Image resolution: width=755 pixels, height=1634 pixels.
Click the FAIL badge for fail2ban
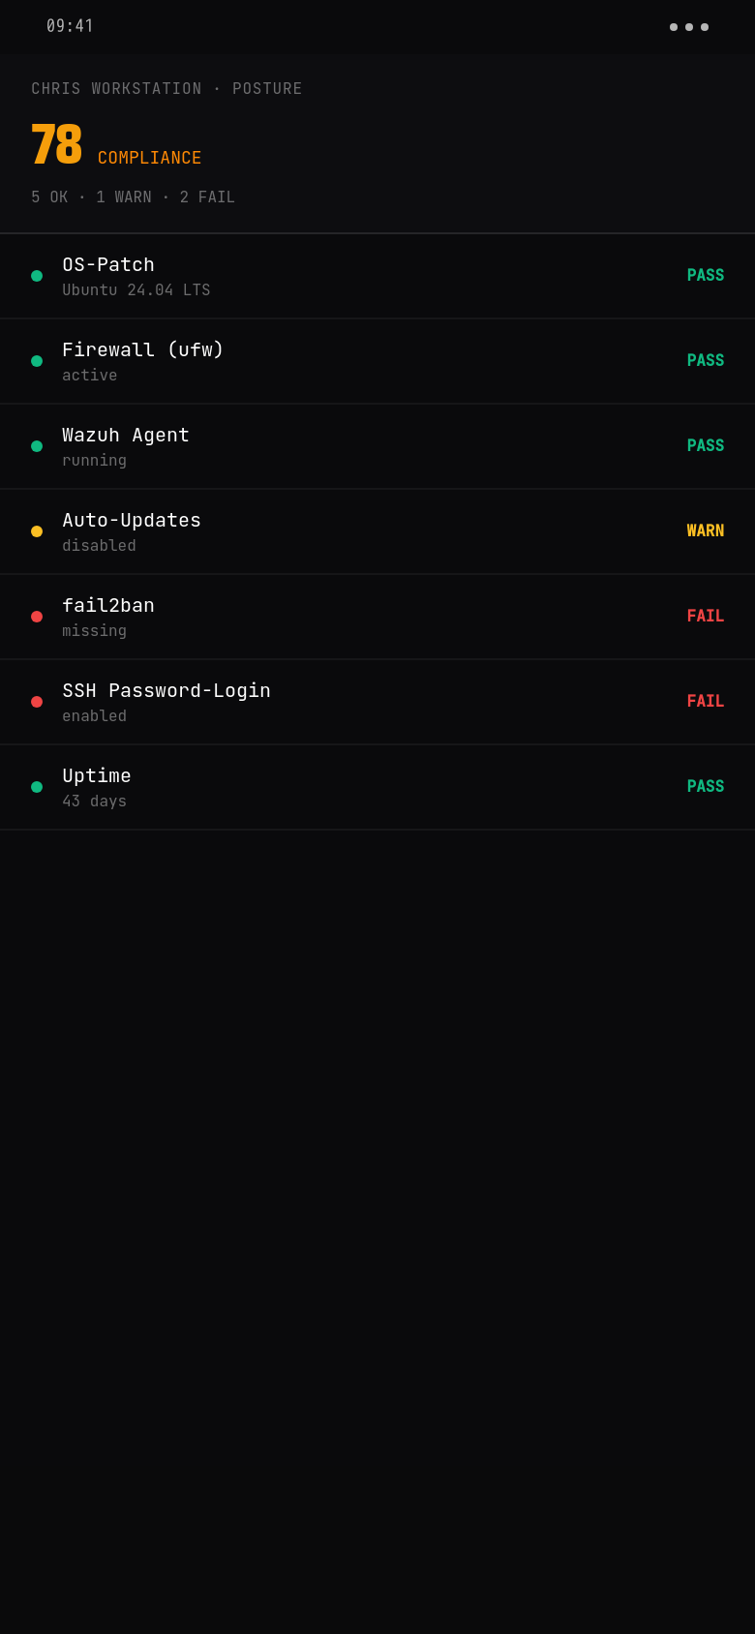pyautogui.click(x=706, y=616)
